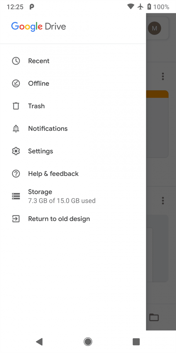Click Return to old design

tap(59, 219)
